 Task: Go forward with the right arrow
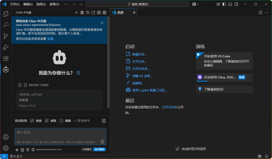pyautogui.click(x=81, y=4)
